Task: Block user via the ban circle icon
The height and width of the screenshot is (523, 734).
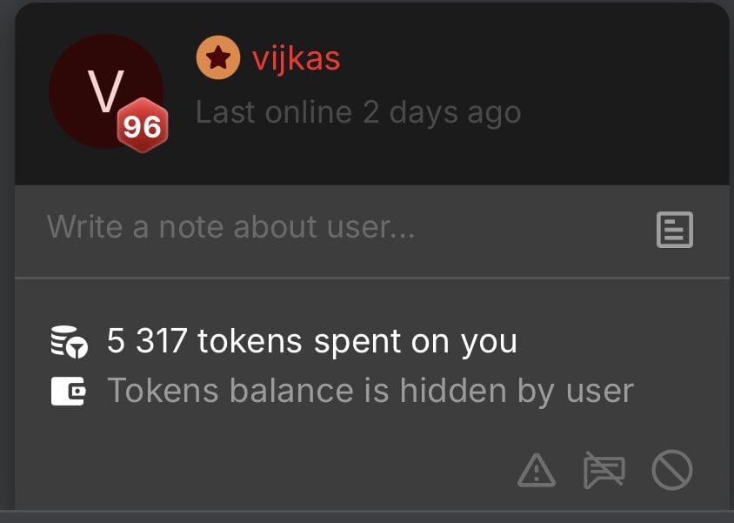Action: pos(671,470)
